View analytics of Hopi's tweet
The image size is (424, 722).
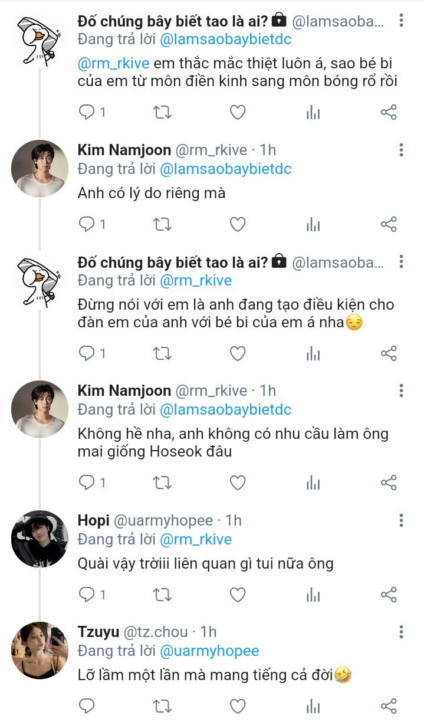[313, 595]
